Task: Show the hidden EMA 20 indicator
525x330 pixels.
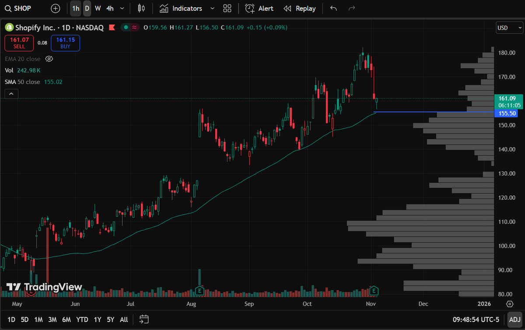Action: [x=49, y=59]
